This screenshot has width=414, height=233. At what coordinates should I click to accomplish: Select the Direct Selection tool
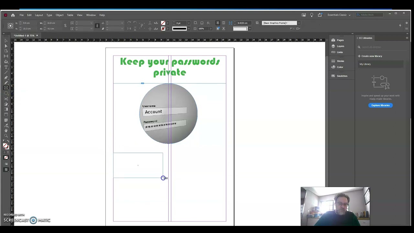tap(6, 46)
